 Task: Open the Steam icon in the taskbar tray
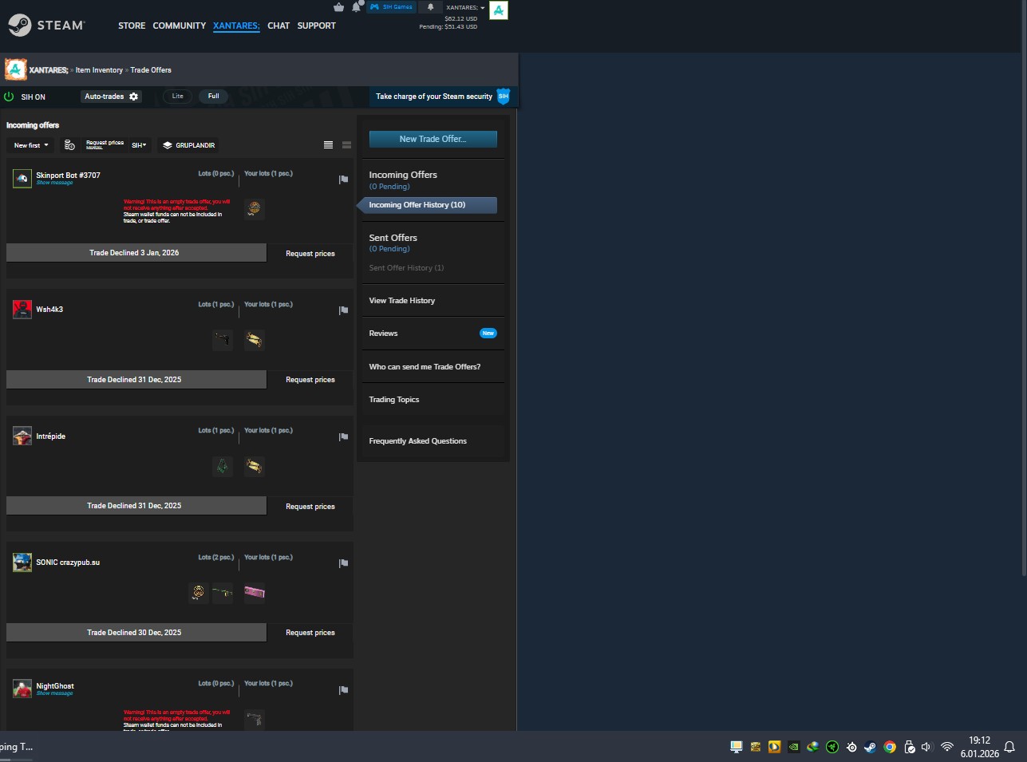871,747
